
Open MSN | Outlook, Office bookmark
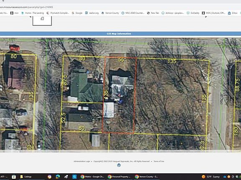[213, 13]
